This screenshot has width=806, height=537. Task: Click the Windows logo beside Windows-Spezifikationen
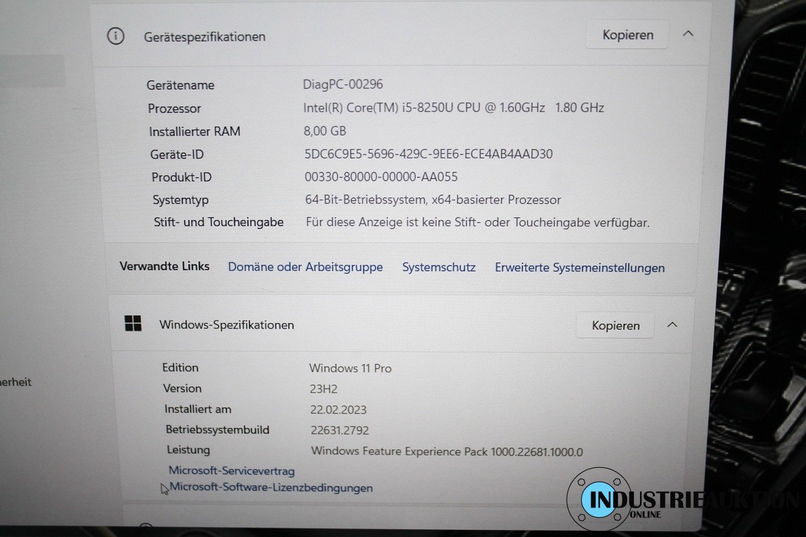133,324
